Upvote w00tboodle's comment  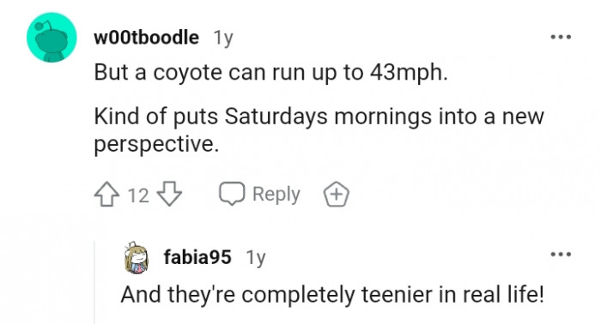106,195
